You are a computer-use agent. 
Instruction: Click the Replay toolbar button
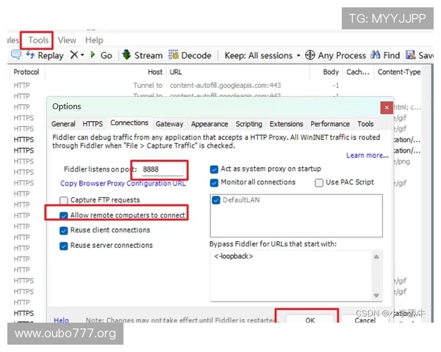point(45,55)
